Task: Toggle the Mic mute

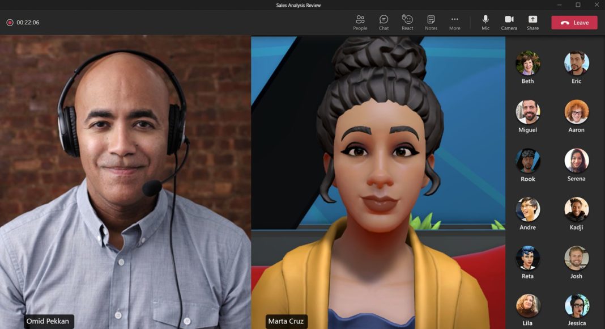Action: pyautogui.click(x=485, y=22)
